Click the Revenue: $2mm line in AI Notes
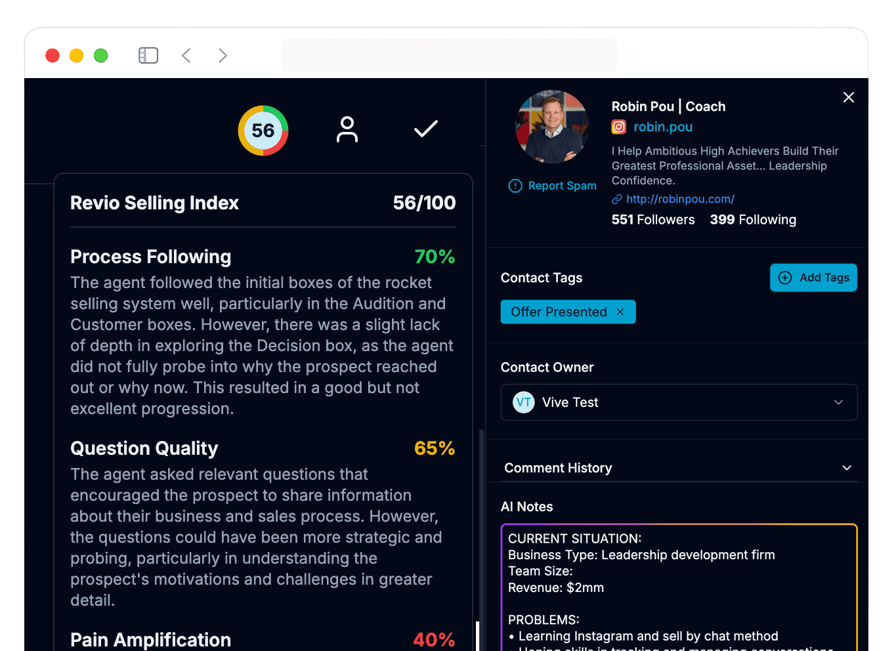The image size is (896, 651). tap(556, 587)
